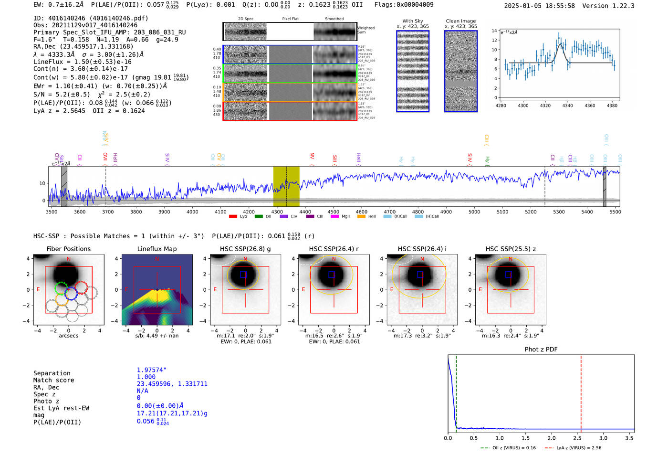Select the match score value 1.000

coord(146,377)
